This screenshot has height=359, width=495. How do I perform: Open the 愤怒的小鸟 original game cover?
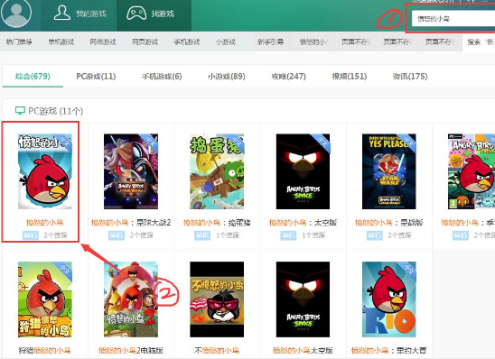tap(45, 171)
